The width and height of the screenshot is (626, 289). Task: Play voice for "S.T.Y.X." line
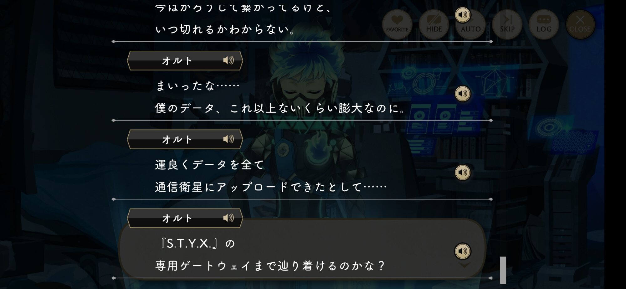click(x=463, y=251)
